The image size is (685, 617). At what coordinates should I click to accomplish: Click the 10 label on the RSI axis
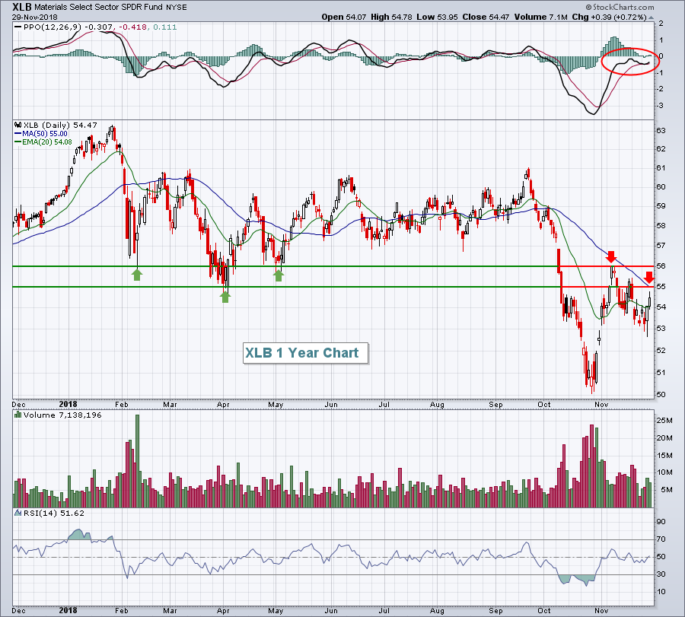[661, 592]
